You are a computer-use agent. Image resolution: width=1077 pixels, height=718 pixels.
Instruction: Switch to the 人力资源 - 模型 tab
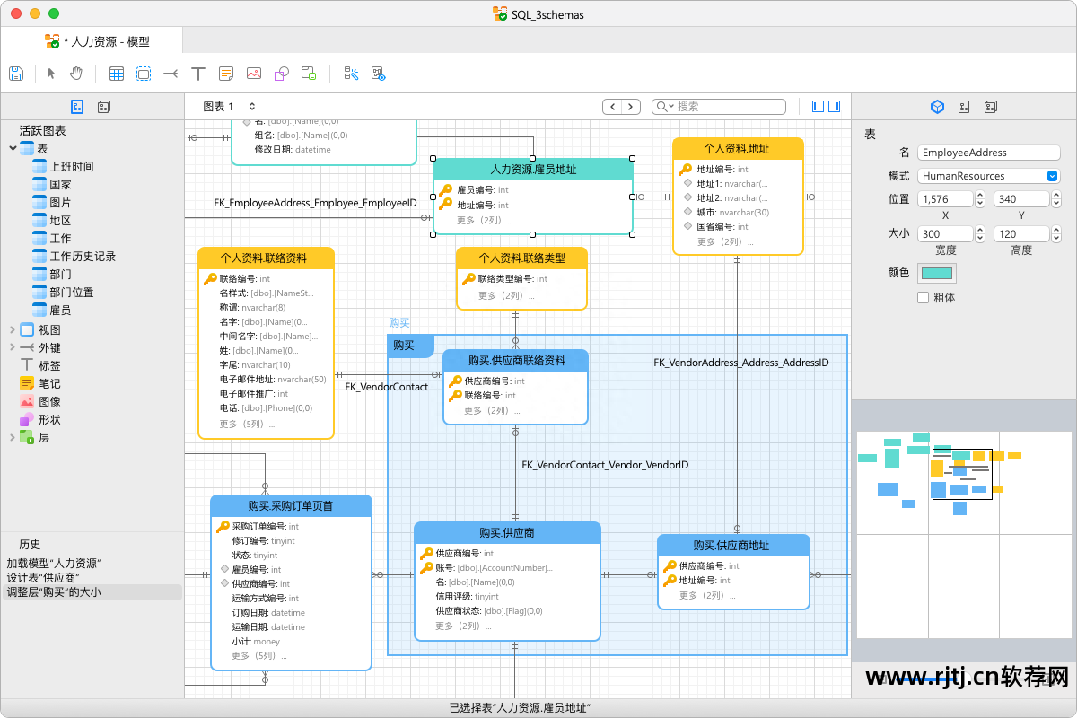99,41
